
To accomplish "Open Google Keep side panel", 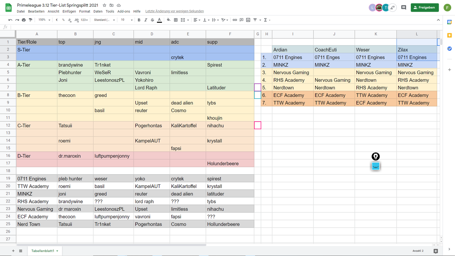I will tap(449, 35).
